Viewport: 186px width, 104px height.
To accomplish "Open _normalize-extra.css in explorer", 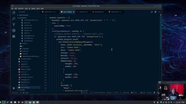I will pyautogui.click(x=31, y=20).
